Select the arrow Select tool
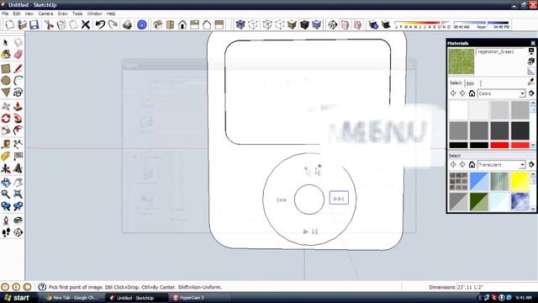Screen dimensions: 538x303 tap(6, 42)
